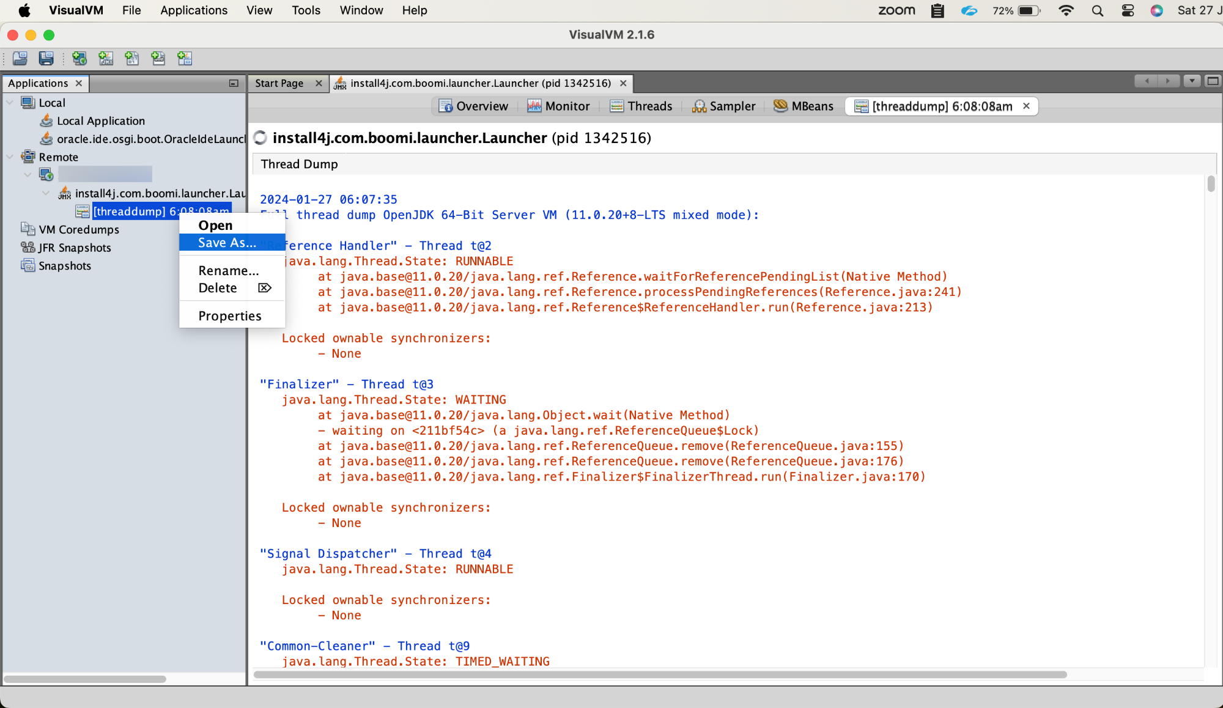Click the Add JMX Connection toolbar icon
The image size is (1223, 708).
106,58
